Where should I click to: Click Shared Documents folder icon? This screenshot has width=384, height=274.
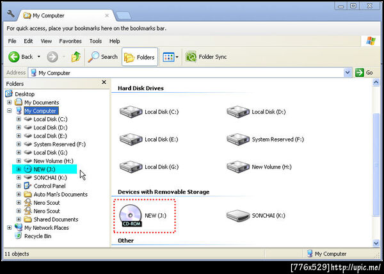28,219
